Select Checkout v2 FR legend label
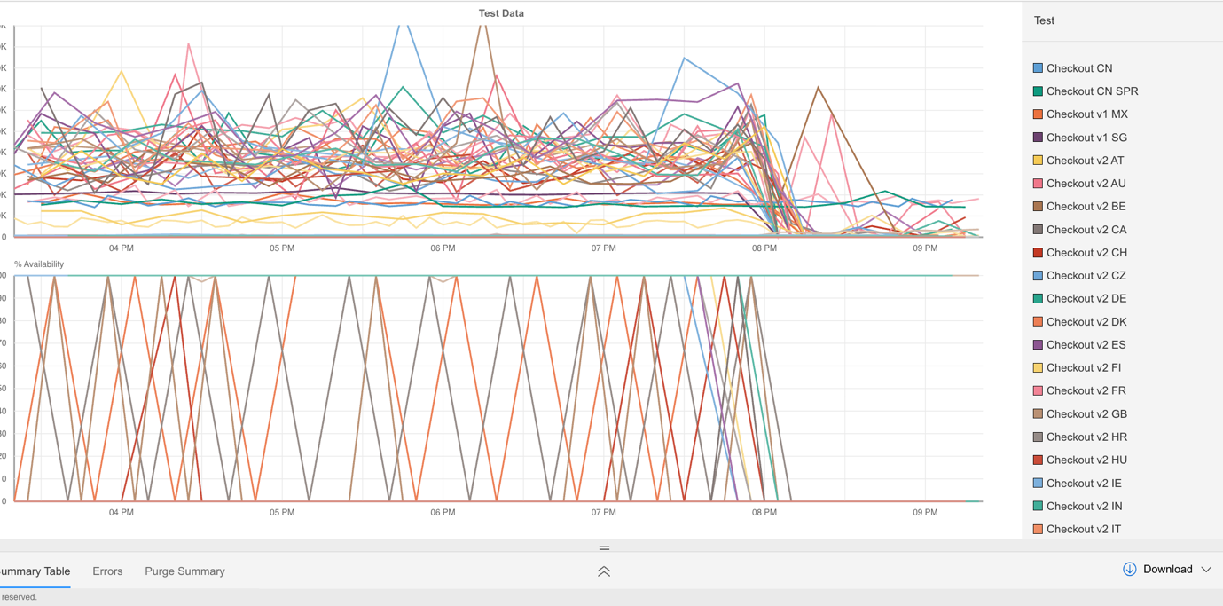 point(1086,391)
